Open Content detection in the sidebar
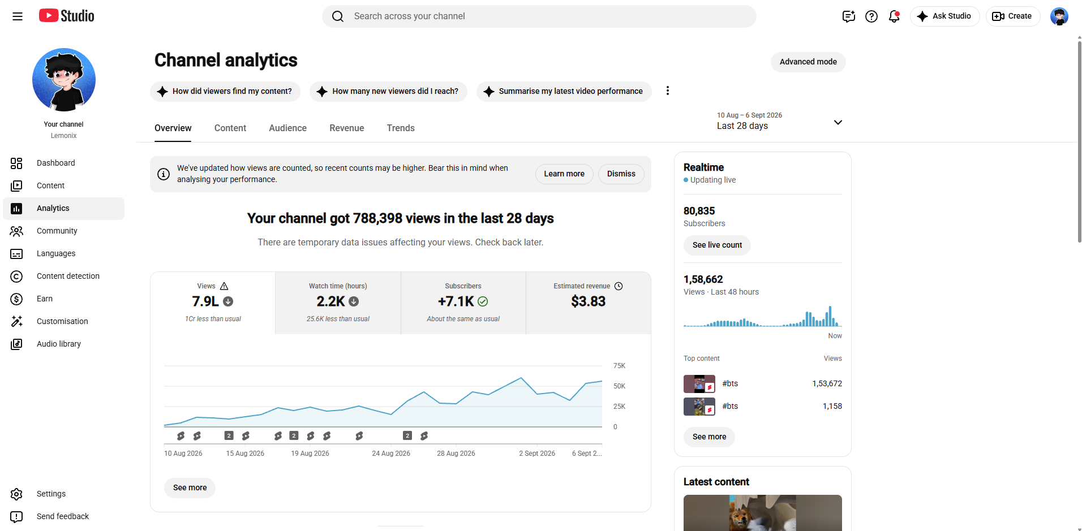 (x=63, y=276)
